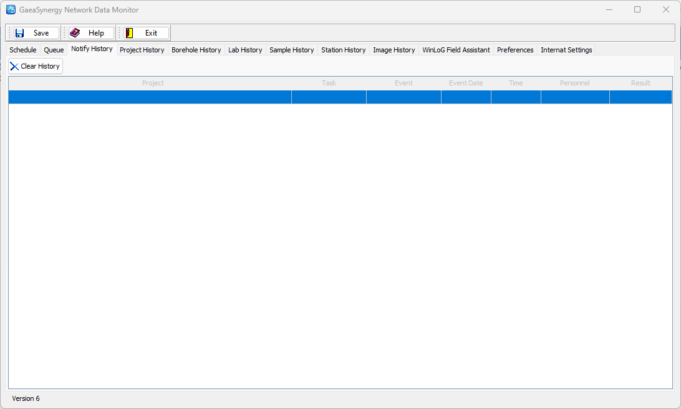Switch to Internat Settings tab
Image resolution: width=681 pixels, height=409 pixels.
click(566, 50)
